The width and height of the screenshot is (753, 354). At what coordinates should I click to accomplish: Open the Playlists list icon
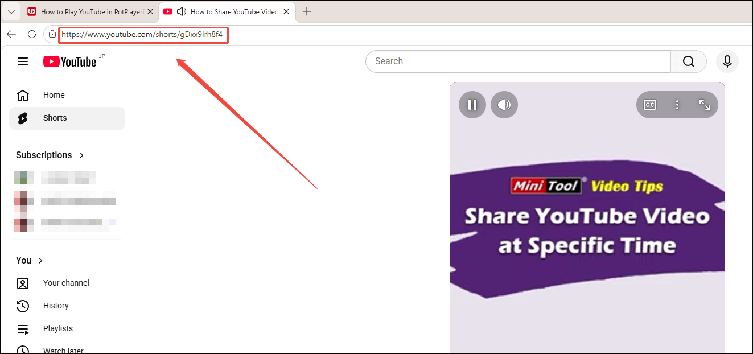point(23,328)
